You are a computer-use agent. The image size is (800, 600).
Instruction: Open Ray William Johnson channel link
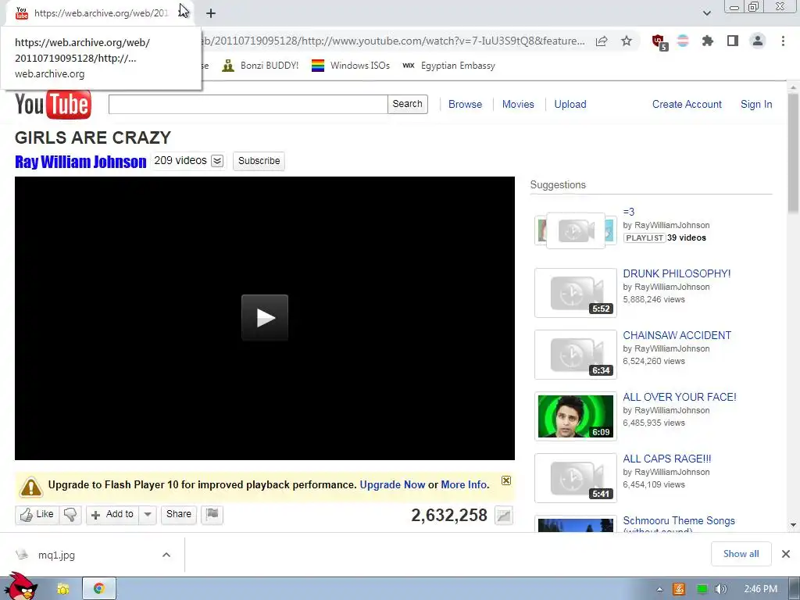click(80, 162)
